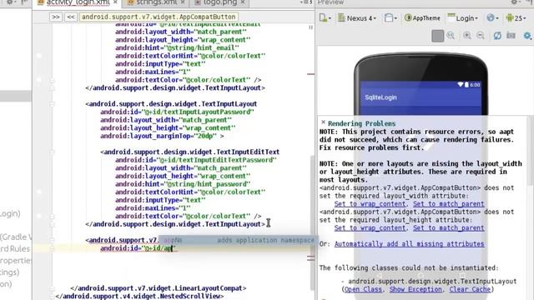Screen dimensions: 534x300
Task: Click the >> breadcrumb navigation button
Action: coord(56,17)
